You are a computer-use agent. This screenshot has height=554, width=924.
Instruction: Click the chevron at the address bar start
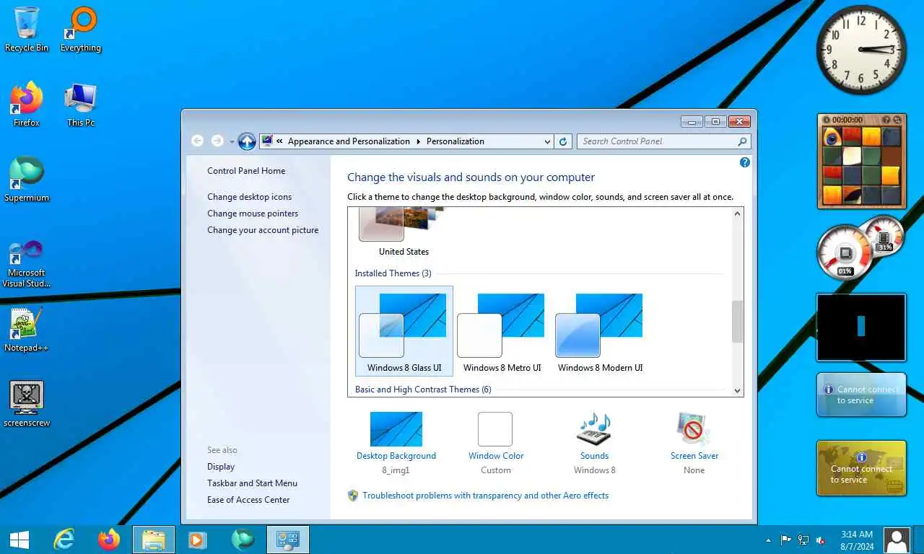click(x=279, y=141)
